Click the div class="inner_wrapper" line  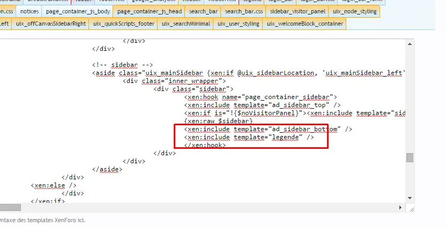(x=174, y=81)
